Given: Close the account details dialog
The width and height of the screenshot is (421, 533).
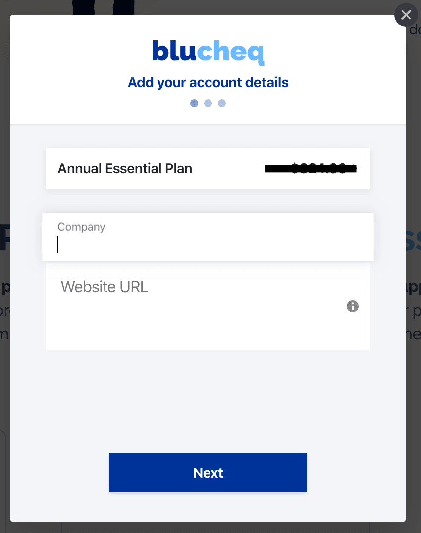Looking at the screenshot, I should [406, 15].
